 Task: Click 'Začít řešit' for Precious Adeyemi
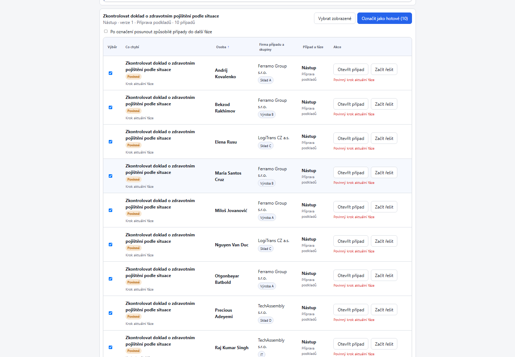tap(384, 310)
